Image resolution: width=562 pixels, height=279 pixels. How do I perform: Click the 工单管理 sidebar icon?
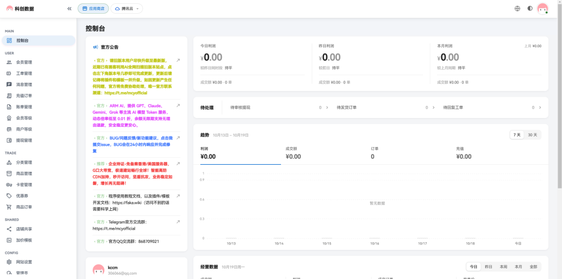(x=9, y=73)
